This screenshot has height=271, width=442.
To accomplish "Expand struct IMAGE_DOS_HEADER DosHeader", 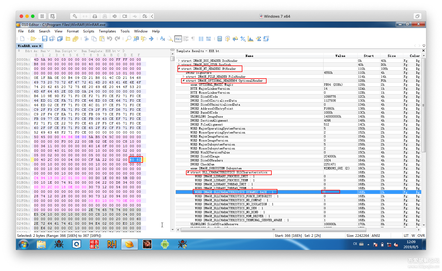I will (x=179, y=61).
